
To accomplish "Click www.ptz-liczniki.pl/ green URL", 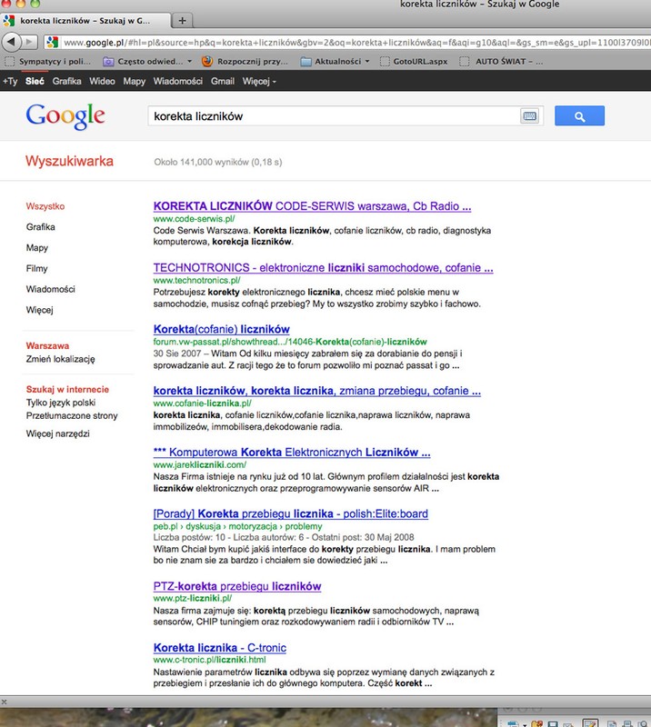I will click(x=193, y=598).
